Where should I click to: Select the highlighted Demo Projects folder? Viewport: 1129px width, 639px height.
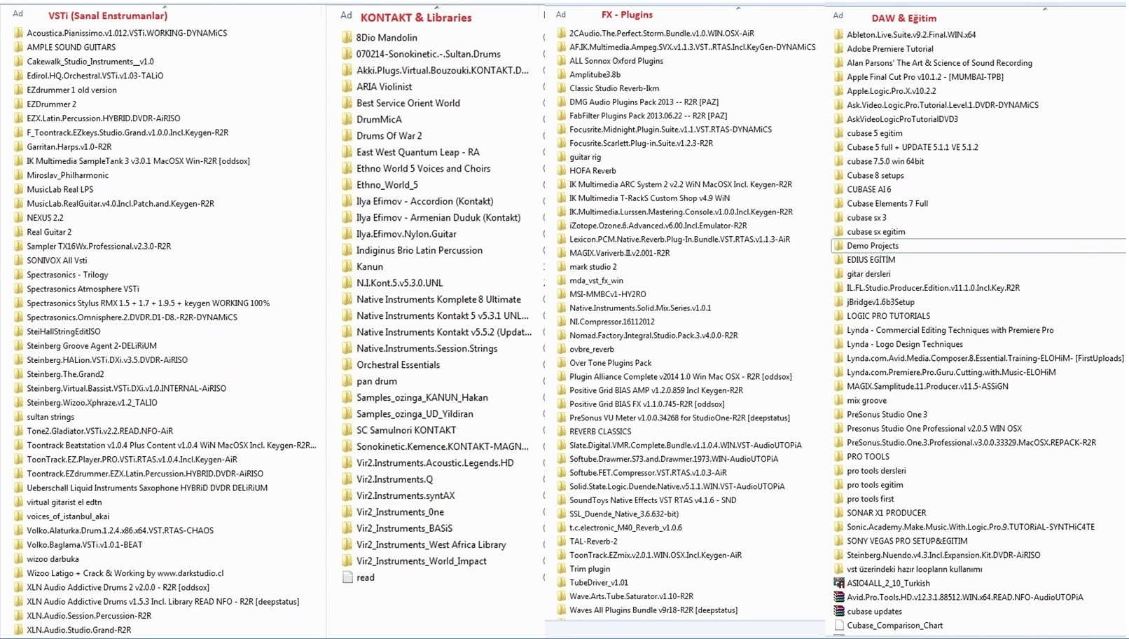[872, 246]
